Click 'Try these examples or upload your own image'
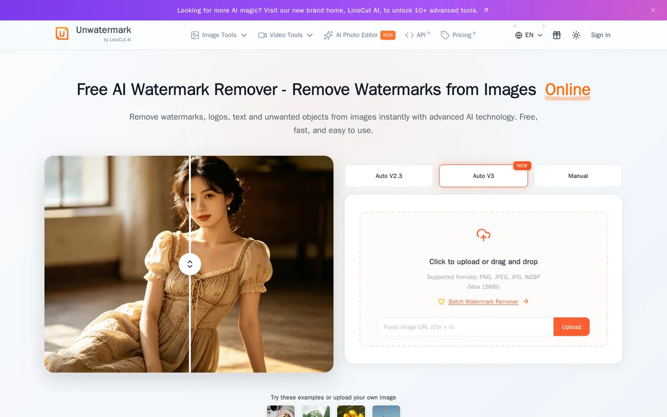Viewport: 667px width, 417px height. [333, 398]
